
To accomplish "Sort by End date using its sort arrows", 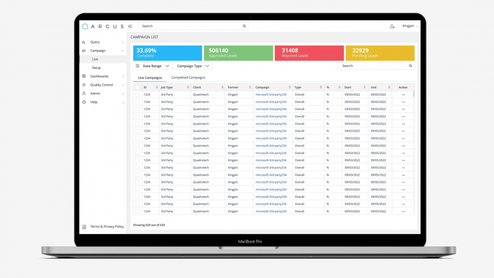I will 389,87.
